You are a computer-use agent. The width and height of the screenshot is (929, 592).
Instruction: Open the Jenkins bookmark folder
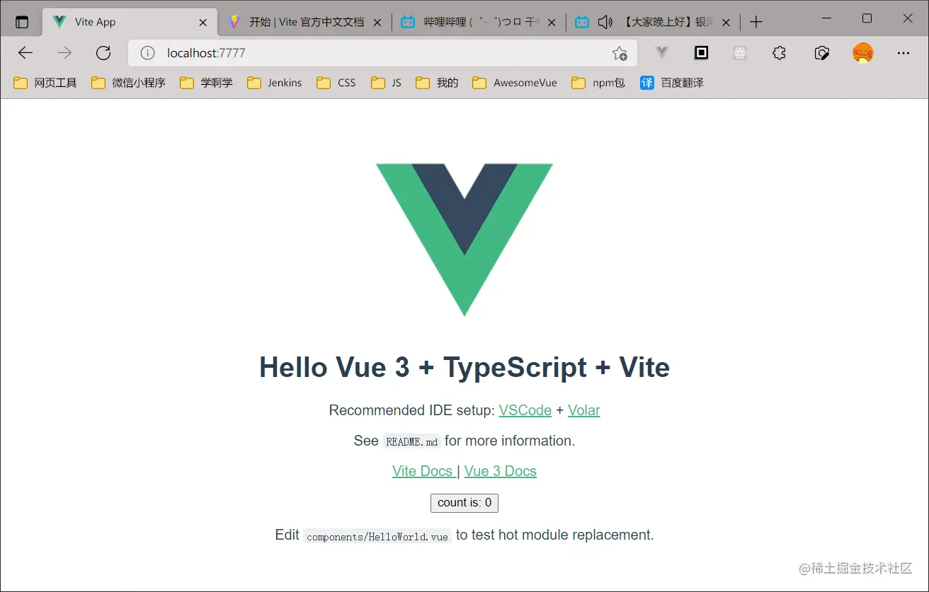point(275,83)
